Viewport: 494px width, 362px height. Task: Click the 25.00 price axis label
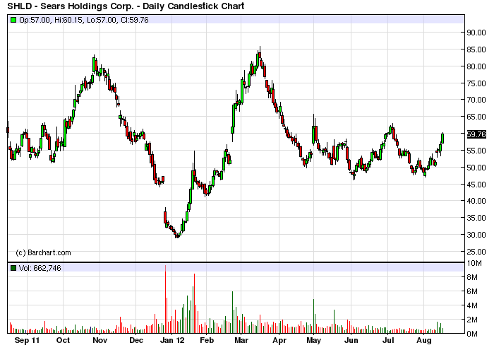click(476, 252)
